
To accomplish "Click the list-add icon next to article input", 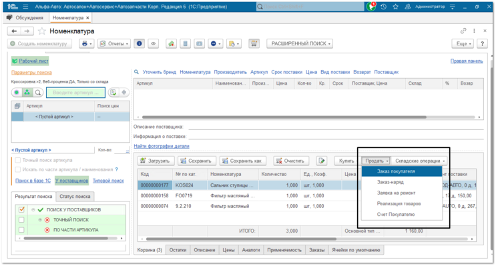I will pyautogui.click(x=113, y=93).
